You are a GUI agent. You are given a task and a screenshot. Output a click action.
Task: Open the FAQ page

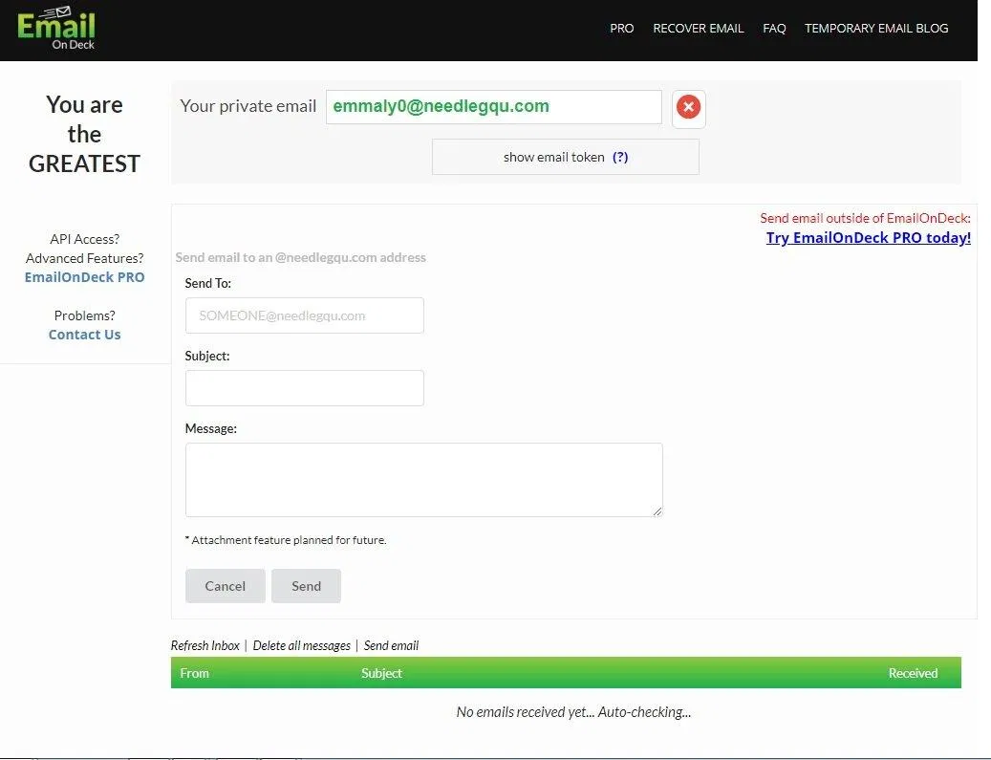(x=774, y=28)
